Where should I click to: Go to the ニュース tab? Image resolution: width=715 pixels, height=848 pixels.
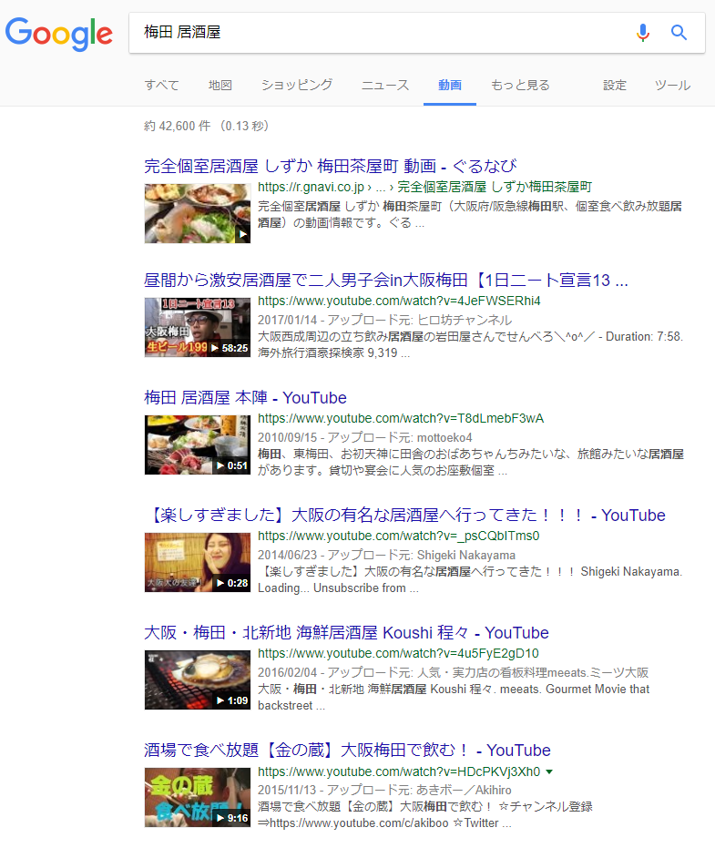[x=385, y=85]
